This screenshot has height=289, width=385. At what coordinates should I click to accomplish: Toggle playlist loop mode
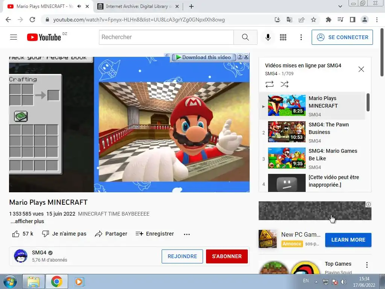point(269,84)
